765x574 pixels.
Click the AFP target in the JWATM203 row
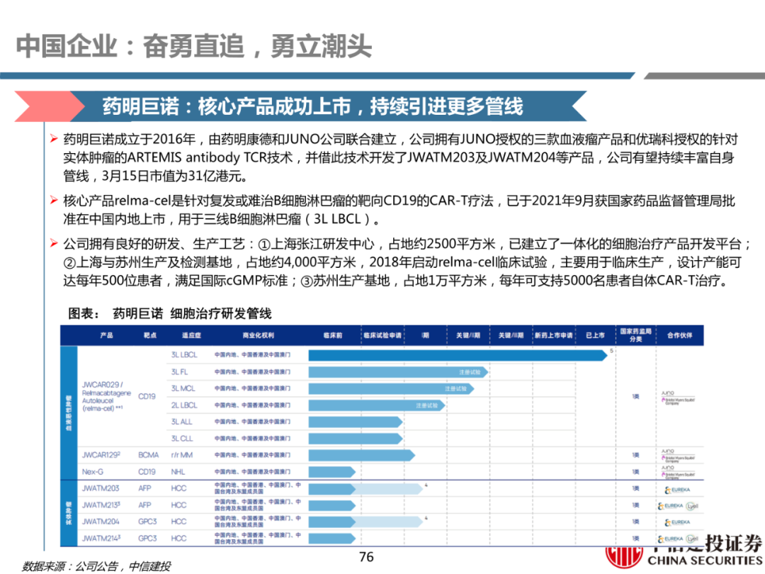[144, 488]
